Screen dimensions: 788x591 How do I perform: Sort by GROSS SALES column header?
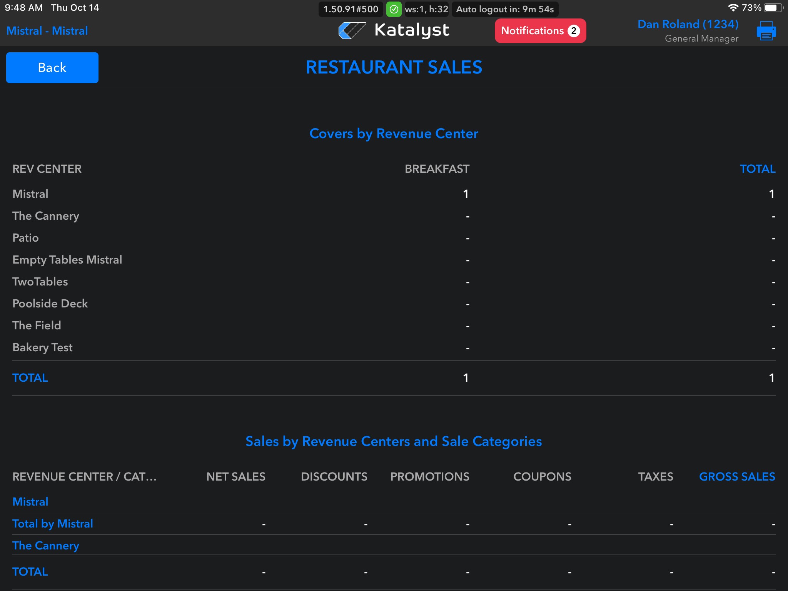coord(737,477)
